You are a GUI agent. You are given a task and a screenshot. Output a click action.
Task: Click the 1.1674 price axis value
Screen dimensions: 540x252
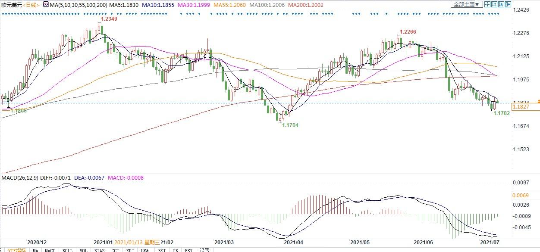pos(521,126)
